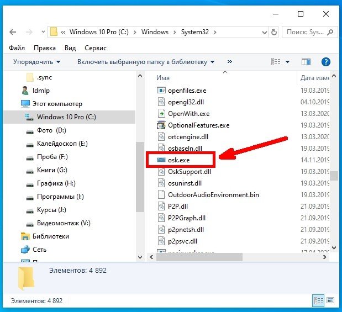Screen dimensions: 342x312
Task: Open help with question mark icon
Action: coord(326,62)
